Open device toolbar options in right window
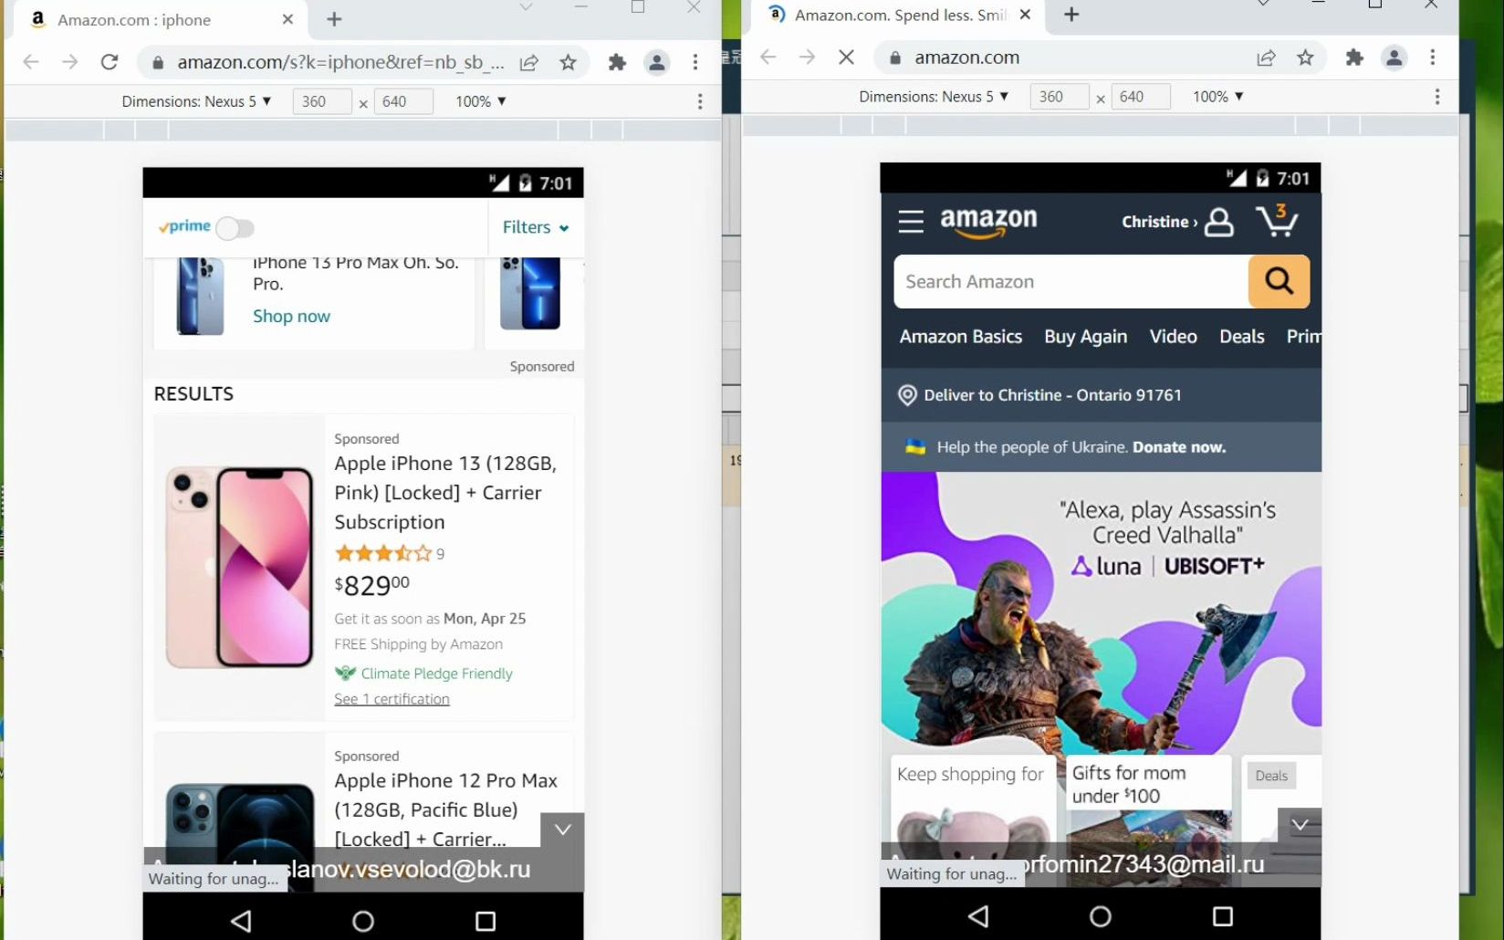Viewport: 1504px width, 940px height. [1437, 97]
